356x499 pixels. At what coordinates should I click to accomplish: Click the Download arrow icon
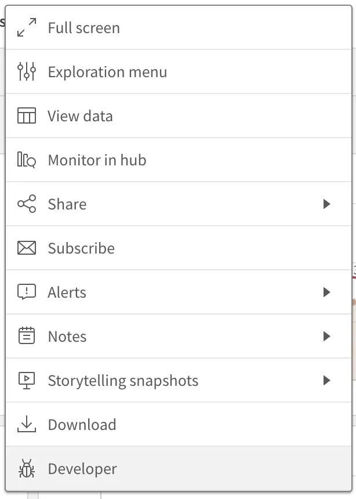tap(26, 424)
